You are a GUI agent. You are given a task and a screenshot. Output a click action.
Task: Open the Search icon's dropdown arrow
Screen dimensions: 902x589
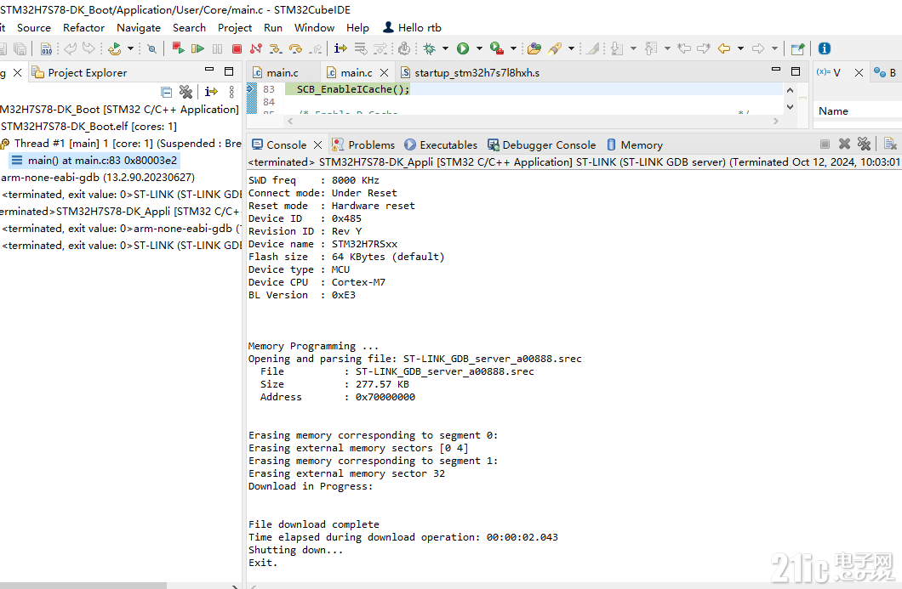coord(571,48)
